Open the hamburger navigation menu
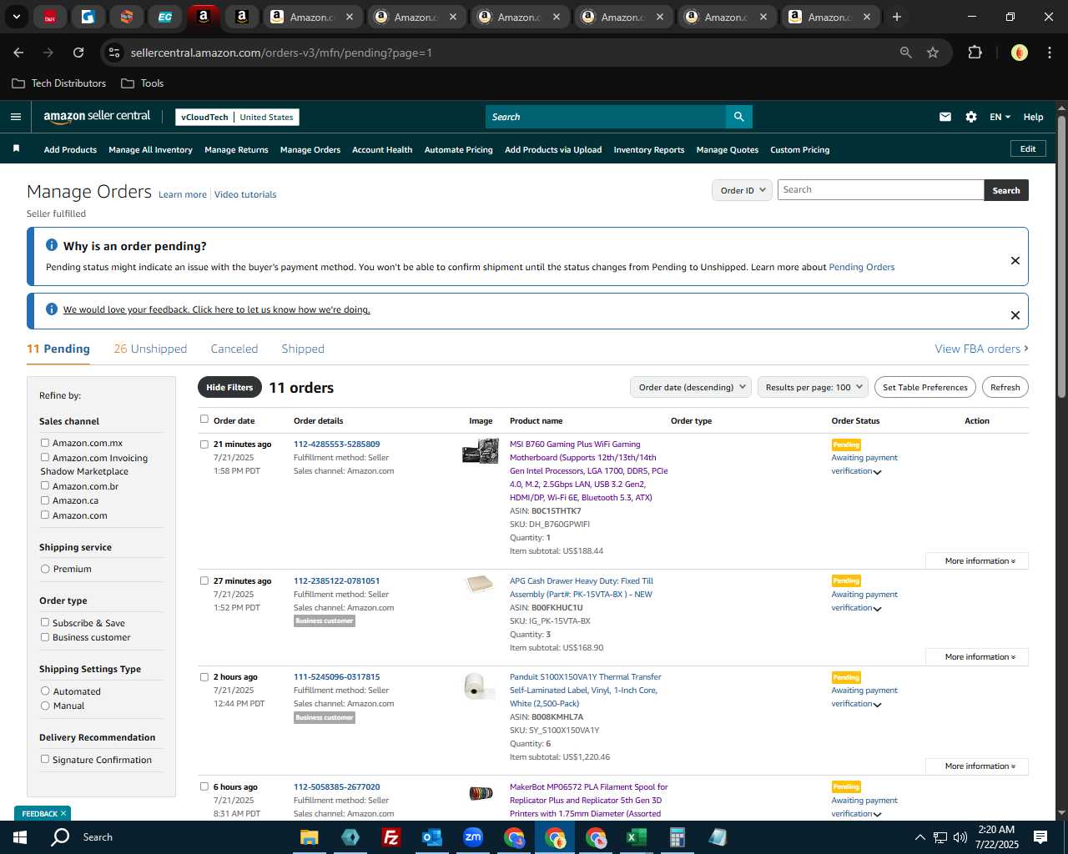The width and height of the screenshot is (1068, 854). point(16,117)
